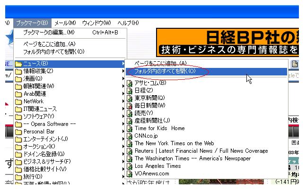
Task: Click the 産経新聞社(J) bookmark icon
Action: coord(130,121)
